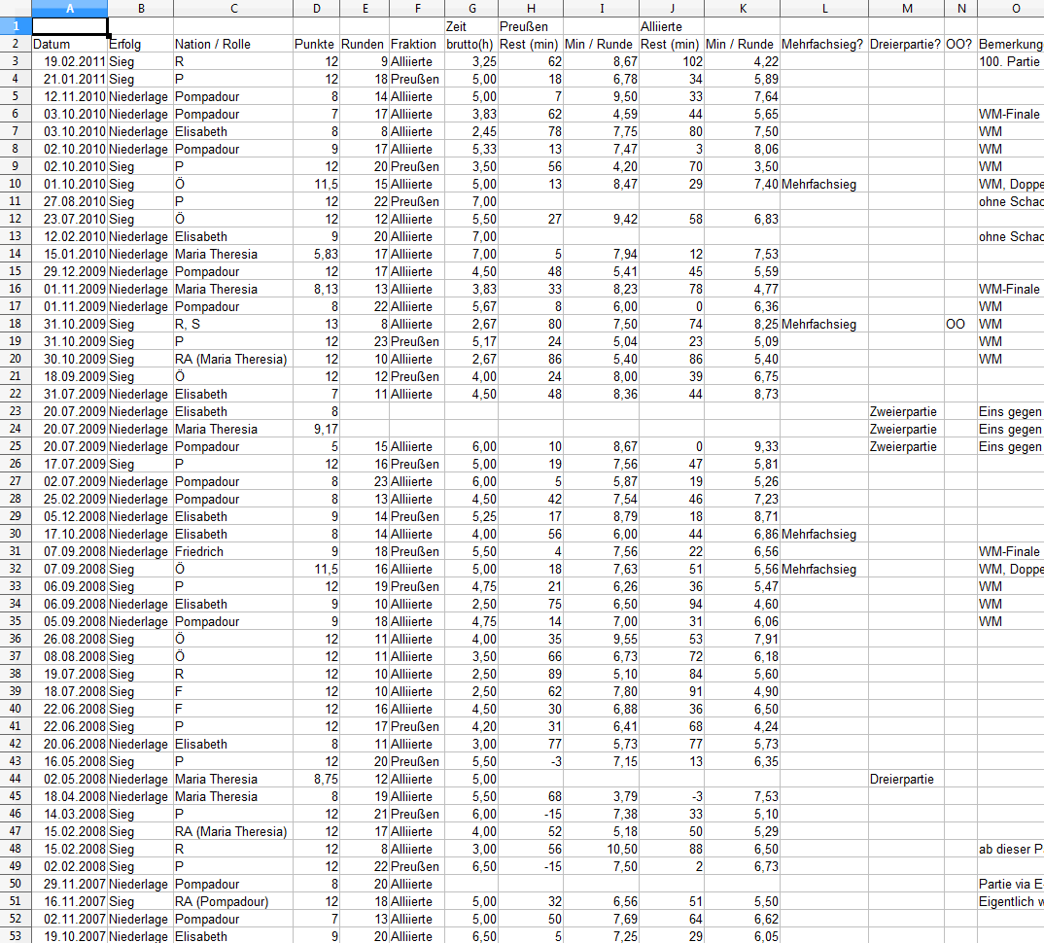Click 'Mehrfachsieg' cell in row 32

(824, 569)
